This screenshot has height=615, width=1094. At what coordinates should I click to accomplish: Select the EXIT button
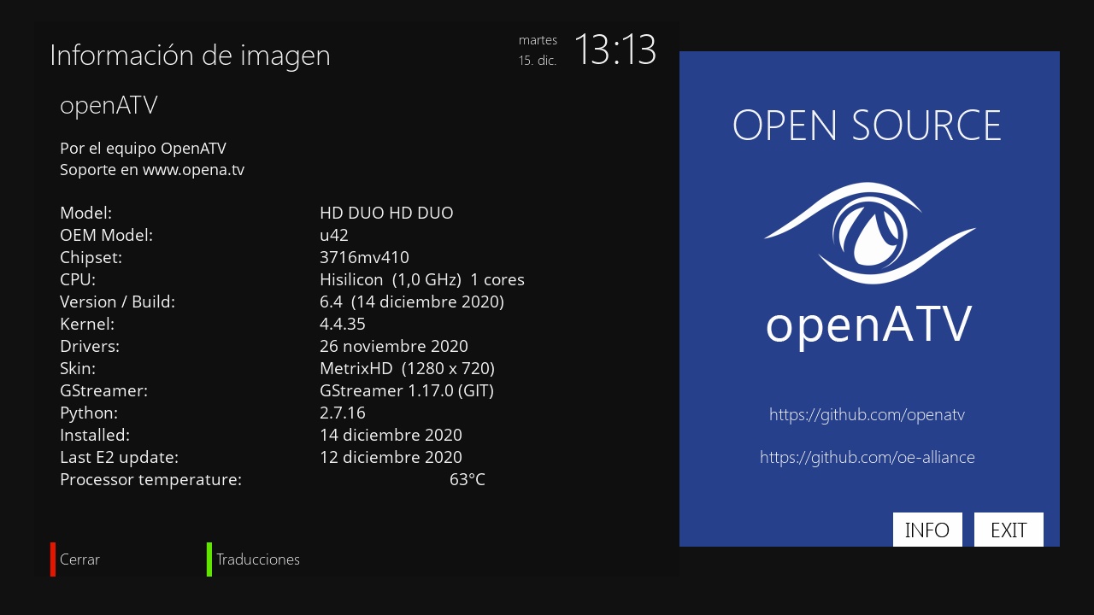[1009, 530]
